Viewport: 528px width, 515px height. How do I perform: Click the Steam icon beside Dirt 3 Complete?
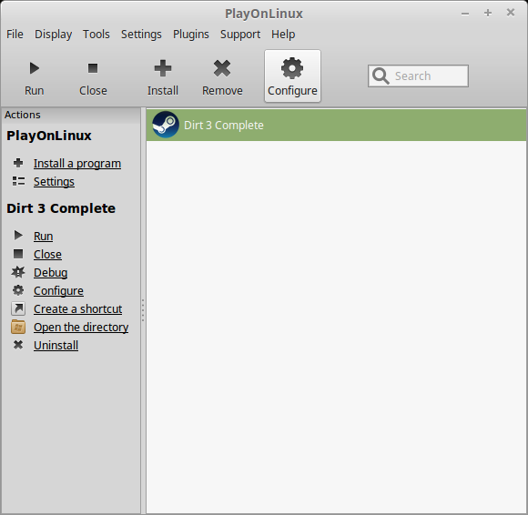point(166,125)
